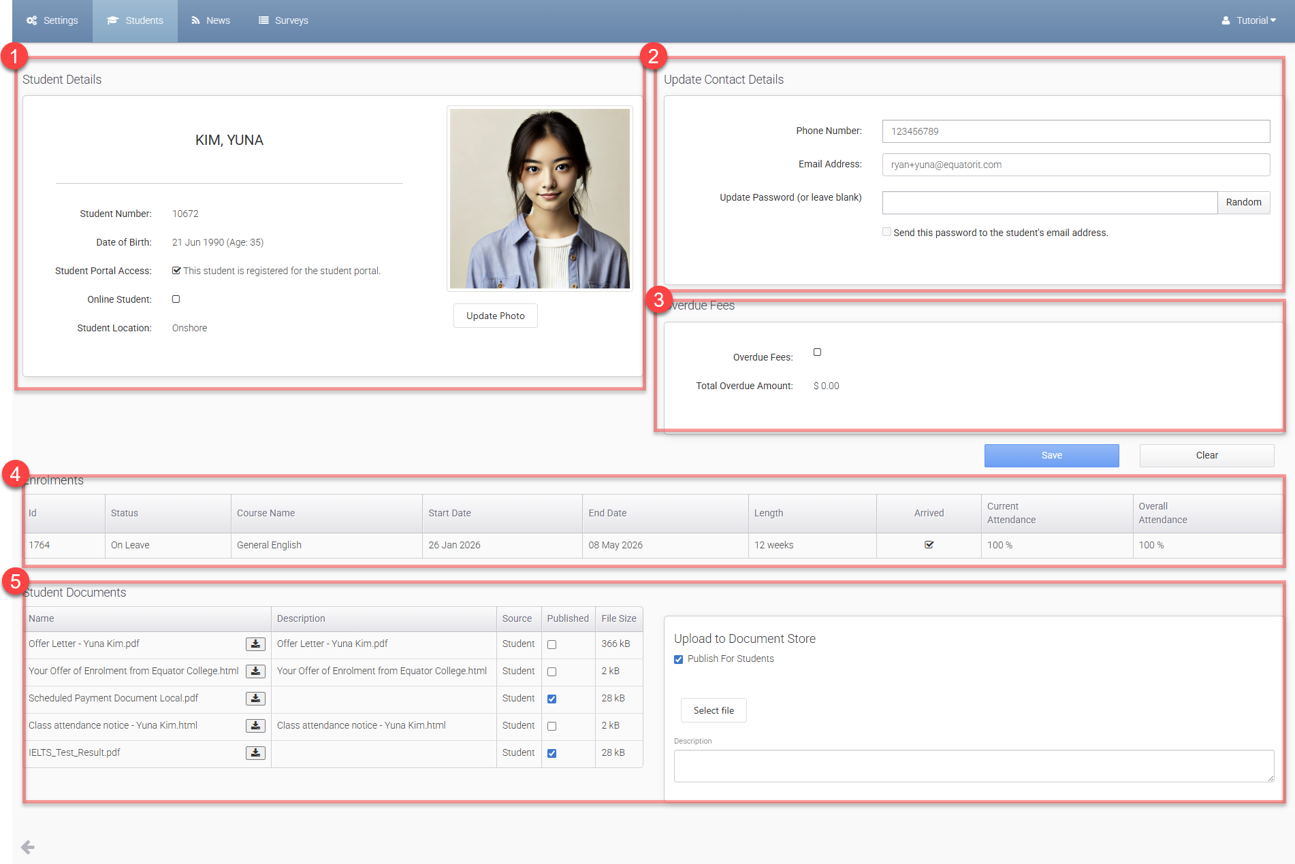The height and width of the screenshot is (864, 1295).
Task: Go to the Surveys menu item
Action: pyautogui.click(x=283, y=20)
